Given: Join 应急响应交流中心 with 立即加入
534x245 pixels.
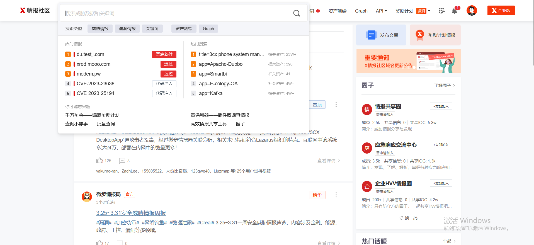Looking at the screenshot, I should pos(441,145).
